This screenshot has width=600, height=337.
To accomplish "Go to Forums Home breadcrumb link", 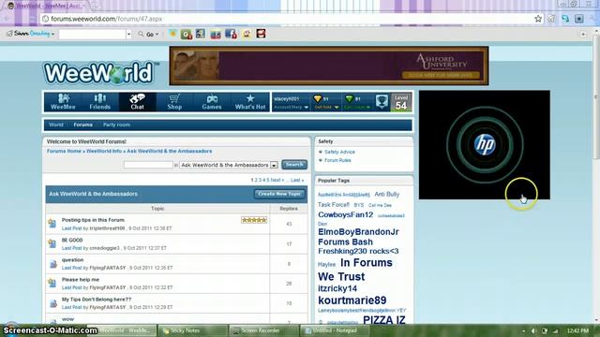I will click(64, 152).
